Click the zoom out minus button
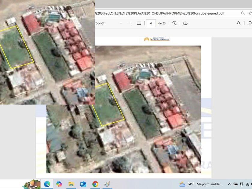Screen dimensions: 252x189 coord(121,23)
